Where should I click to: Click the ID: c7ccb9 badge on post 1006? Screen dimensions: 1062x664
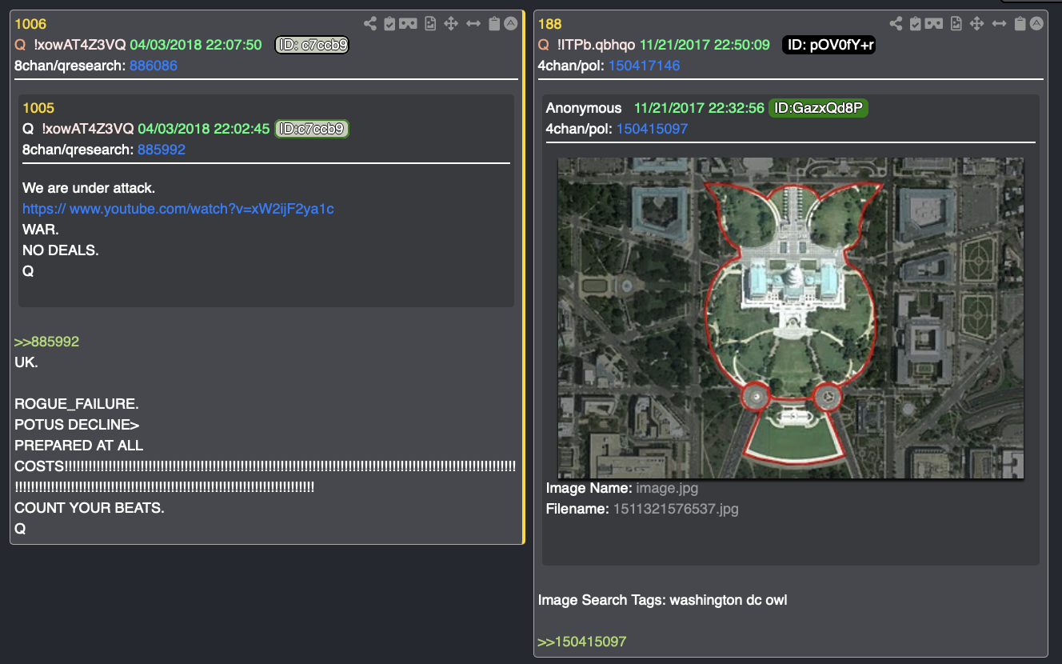click(312, 45)
